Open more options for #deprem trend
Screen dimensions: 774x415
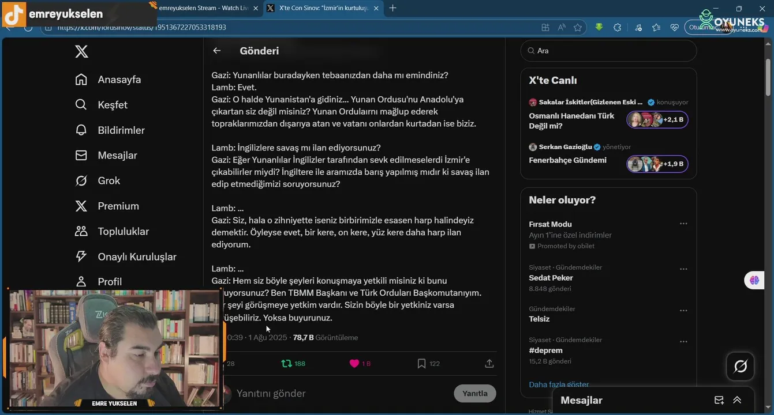click(x=683, y=341)
